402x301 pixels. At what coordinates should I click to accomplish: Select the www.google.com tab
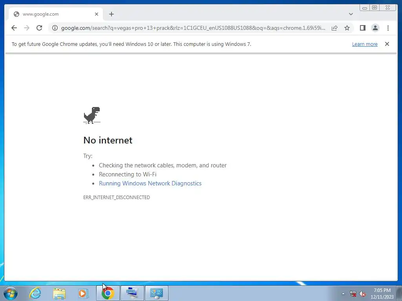coord(56,14)
